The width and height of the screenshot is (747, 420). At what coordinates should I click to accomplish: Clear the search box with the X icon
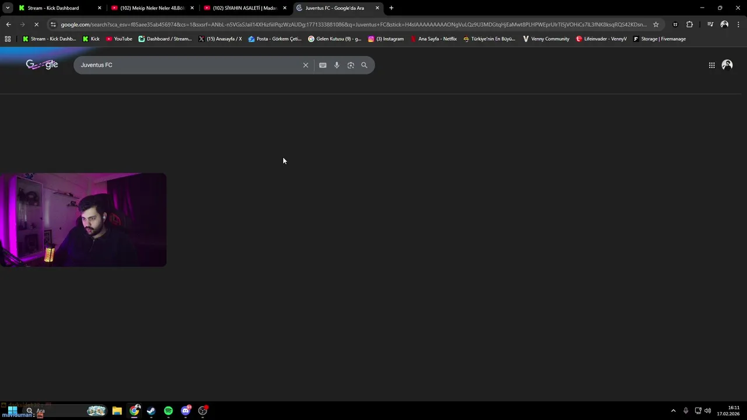coord(305,65)
